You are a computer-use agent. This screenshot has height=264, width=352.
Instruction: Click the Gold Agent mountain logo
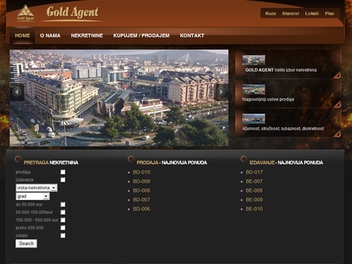[x=25, y=13]
